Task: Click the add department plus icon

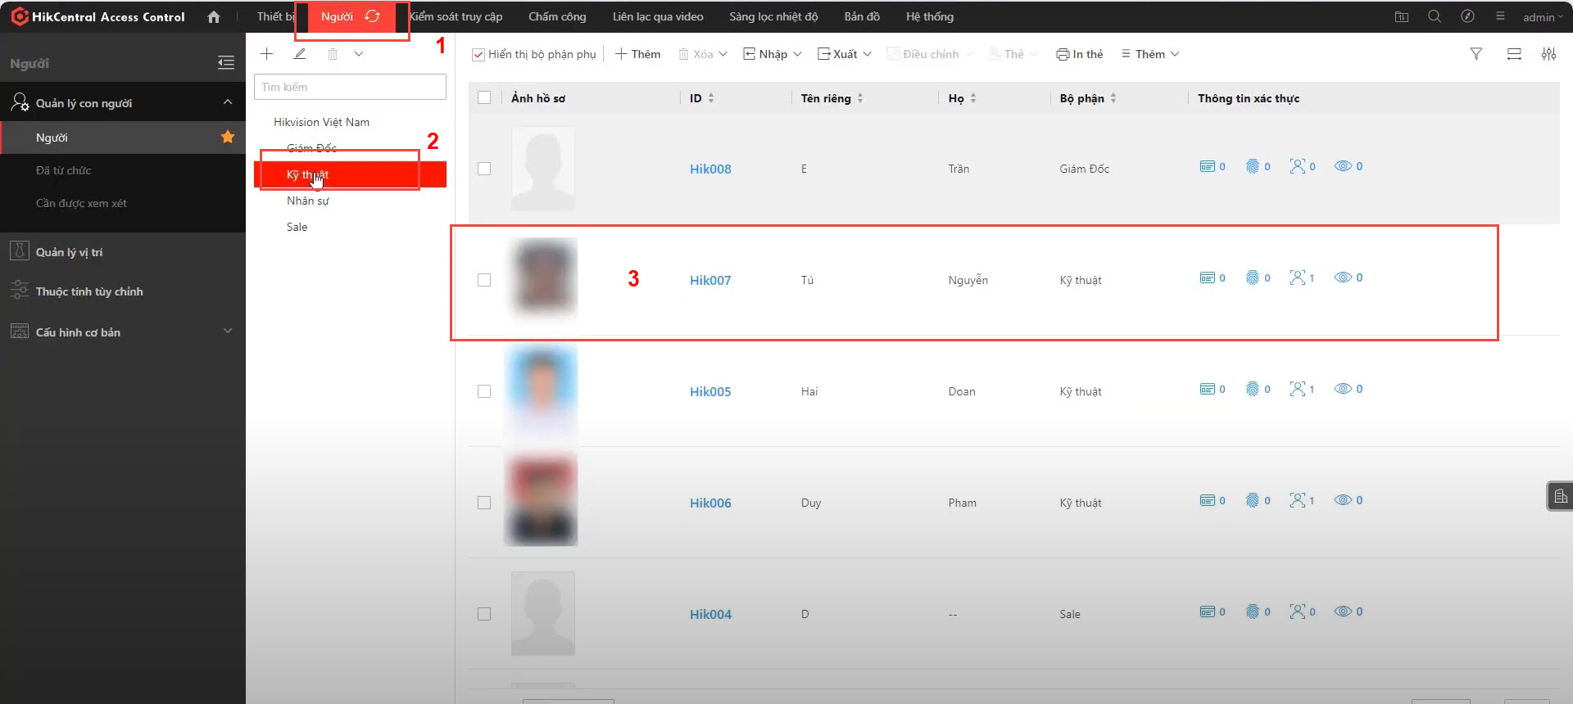Action: (266, 54)
